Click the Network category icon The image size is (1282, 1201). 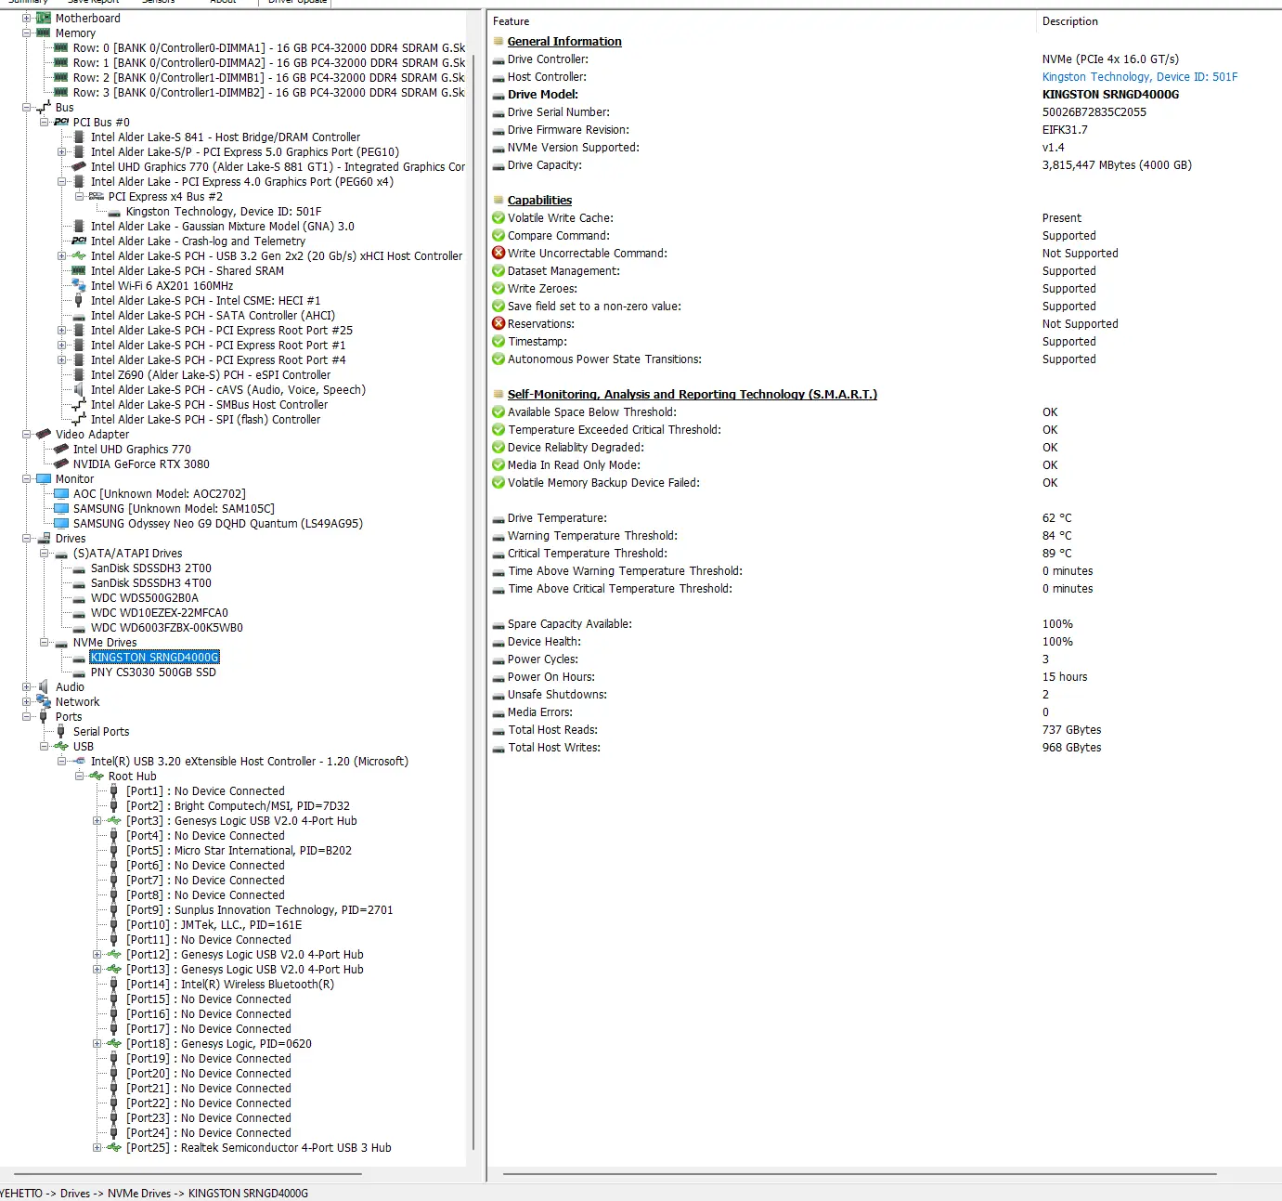tap(44, 701)
